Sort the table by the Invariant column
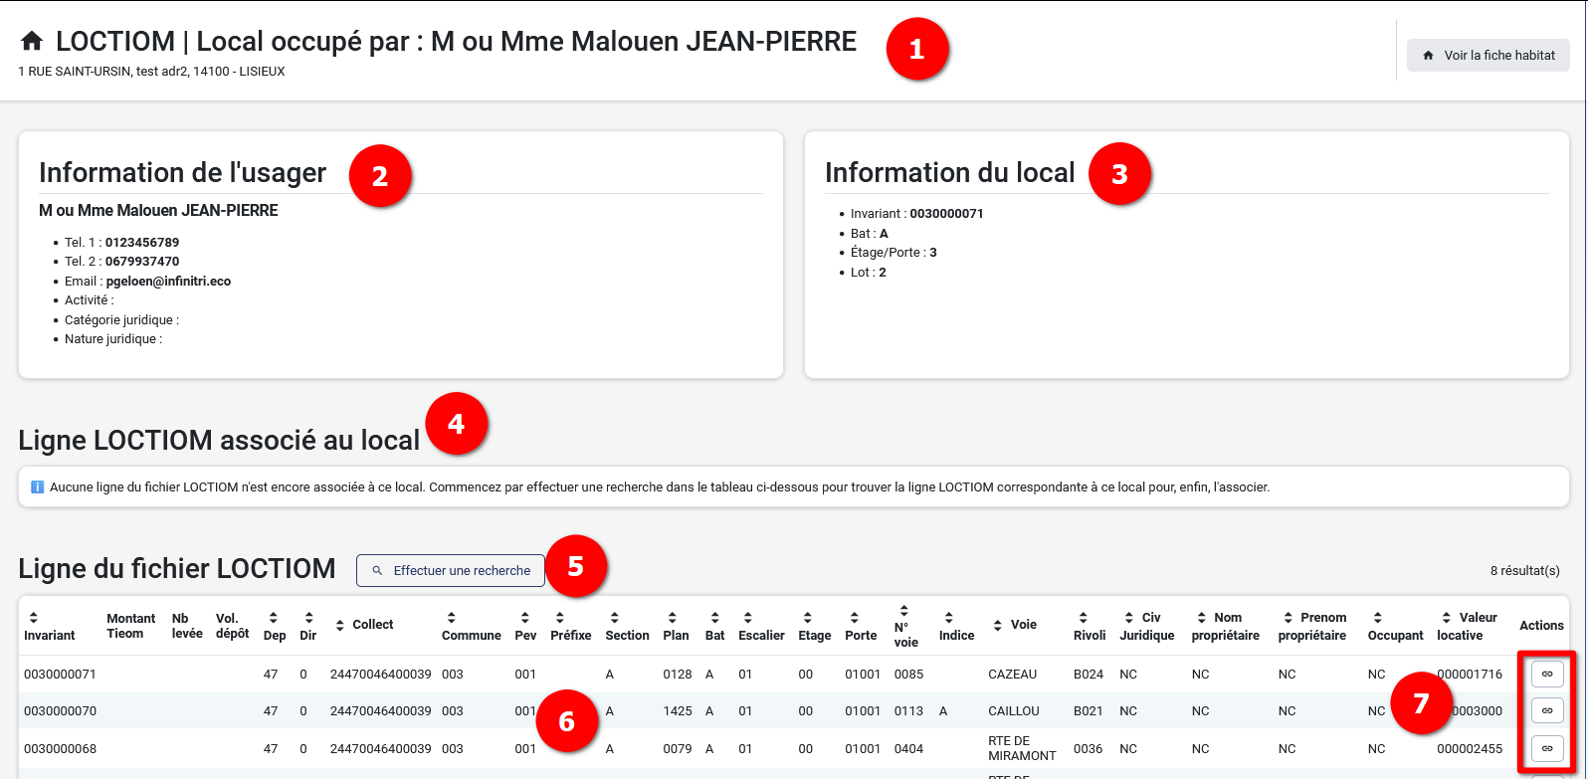Viewport: 1588px width, 779px height. pyautogui.click(x=33, y=618)
